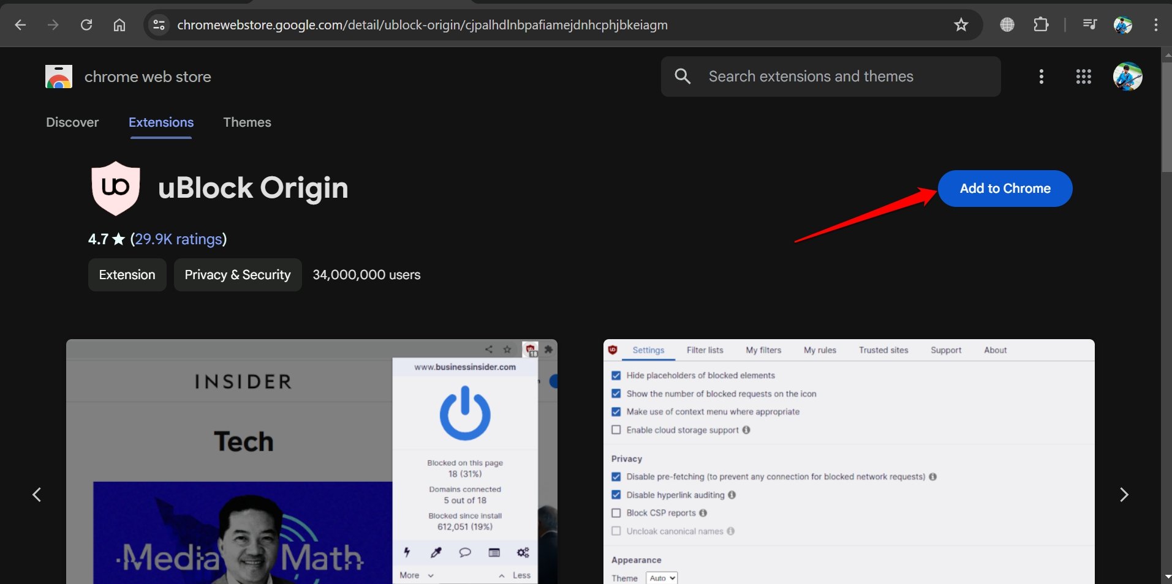Image resolution: width=1172 pixels, height=584 pixels.
Task: Toggle Make use of context menu checkbox
Action: [616, 412]
